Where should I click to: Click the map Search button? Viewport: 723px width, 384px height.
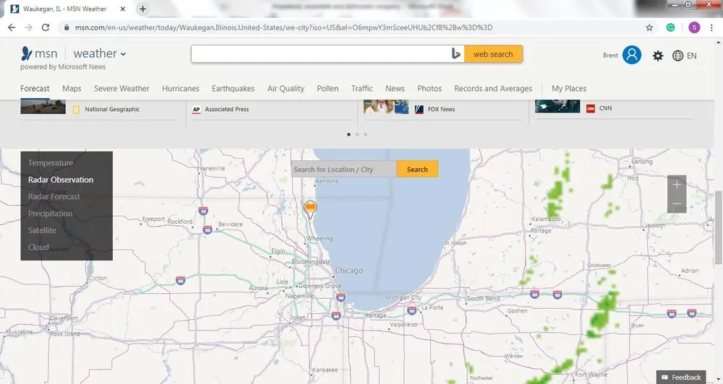417,170
